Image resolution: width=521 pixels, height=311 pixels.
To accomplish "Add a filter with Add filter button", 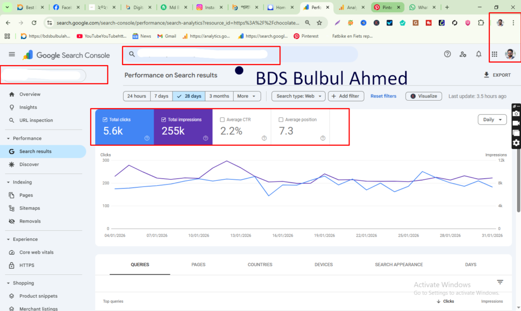I will pos(346,96).
